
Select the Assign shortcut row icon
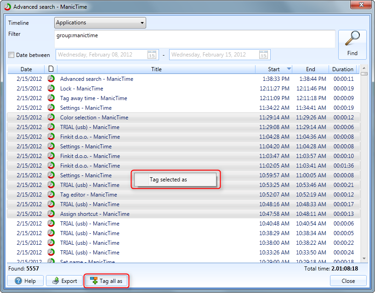point(51,214)
